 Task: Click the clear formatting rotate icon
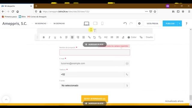point(94,37)
